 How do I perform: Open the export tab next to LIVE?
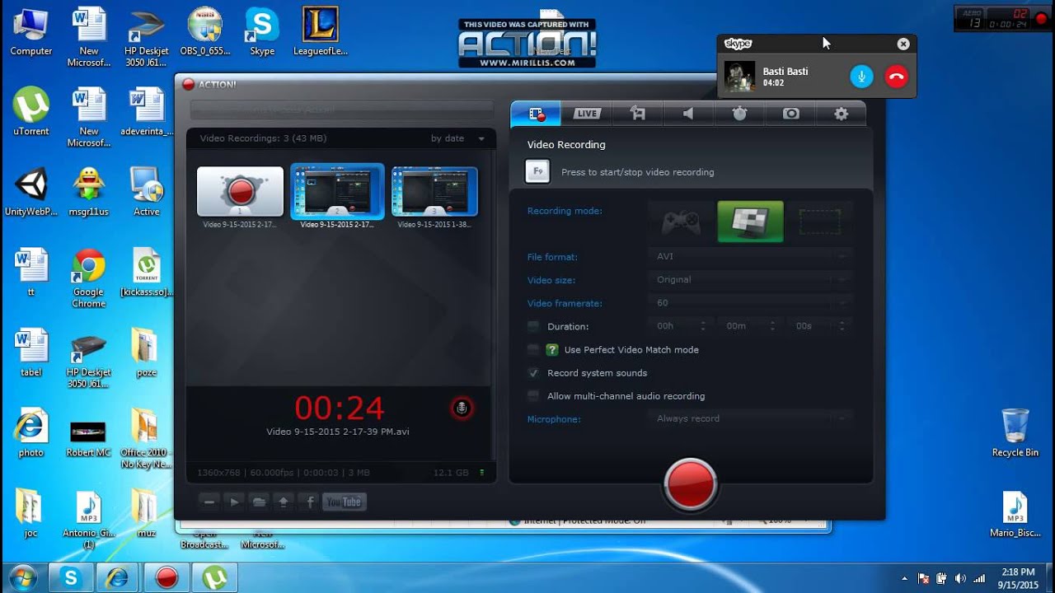(637, 114)
